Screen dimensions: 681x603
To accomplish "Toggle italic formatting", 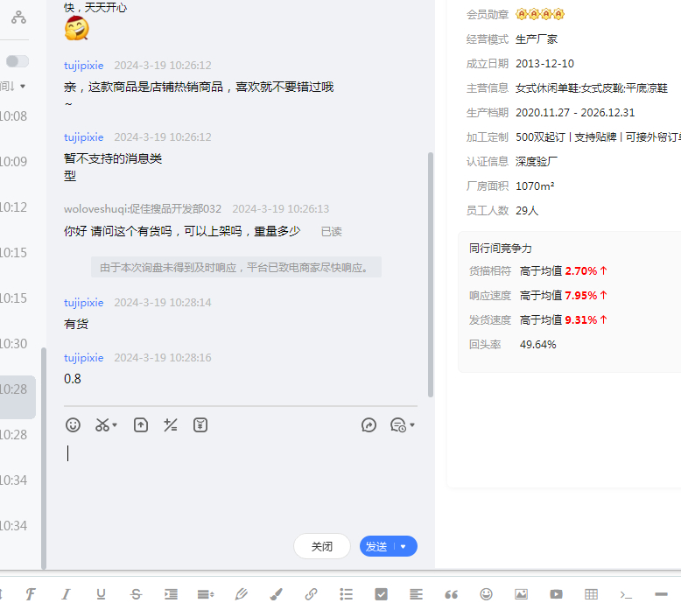I will tap(66, 594).
